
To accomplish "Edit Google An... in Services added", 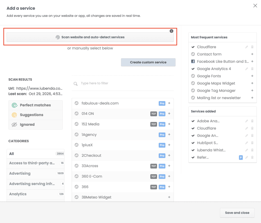I will pos(246,136).
